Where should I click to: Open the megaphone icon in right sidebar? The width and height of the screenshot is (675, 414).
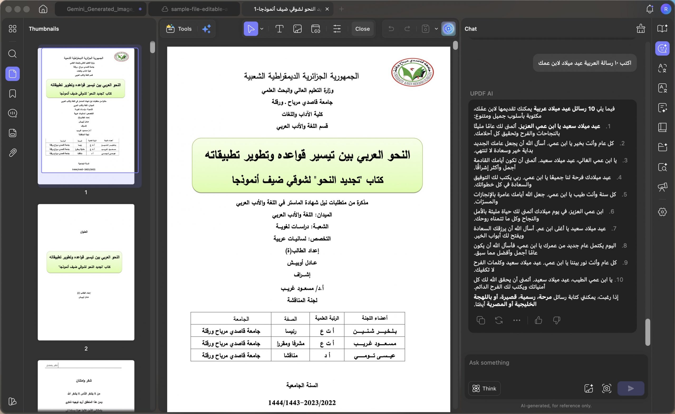[x=662, y=187]
